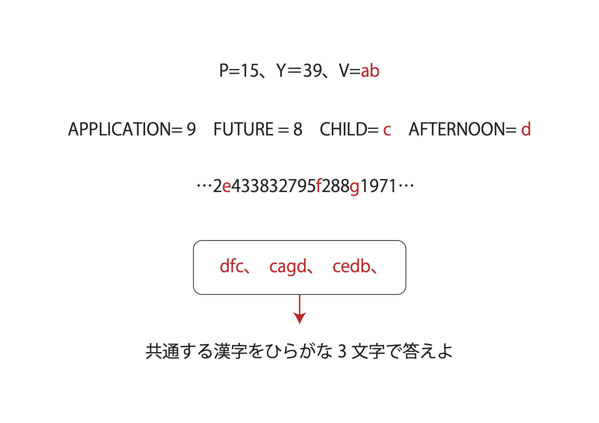Screen dimensions: 599x423
Task: Click the word APPLICATION
Action: (119, 129)
